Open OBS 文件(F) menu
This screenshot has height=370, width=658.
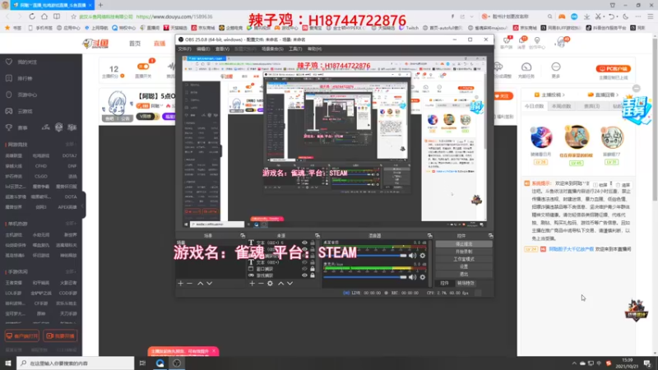184,49
